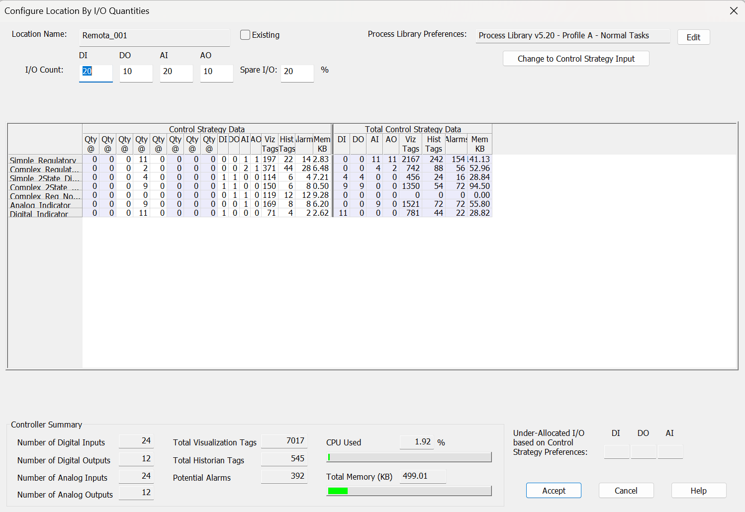Image resolution: width=745 pixels, height=512 pixels.
Task: Toggle the Existing checkbox
Action: (x=245, y=35)
